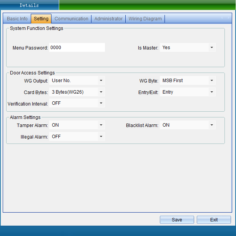Image resolution: width=236 pixels, height=236 pixels.
Task: Switch to the Basic Info tab
Action: click(17, 19)
